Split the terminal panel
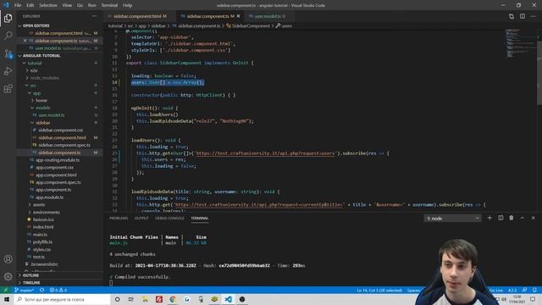This screenshot has width=542, height=305. pyautogui.click(x=501, y=219)
